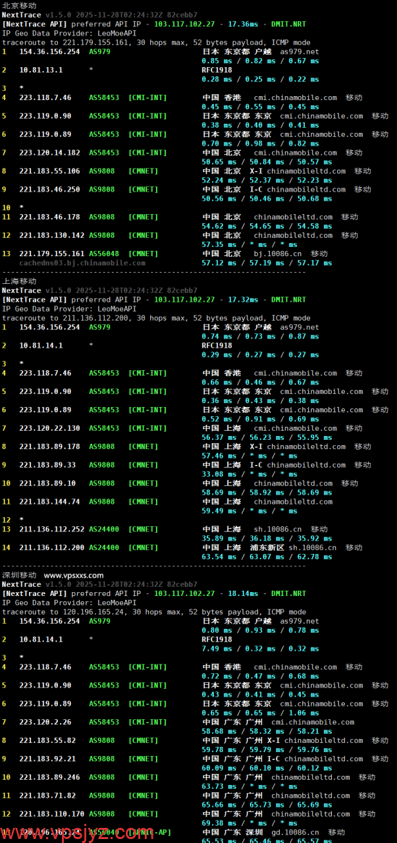Click the 17.36ms API latency value
Image resolution: width=397 pixels, height=843 pixels.
(x=243, y=24)
